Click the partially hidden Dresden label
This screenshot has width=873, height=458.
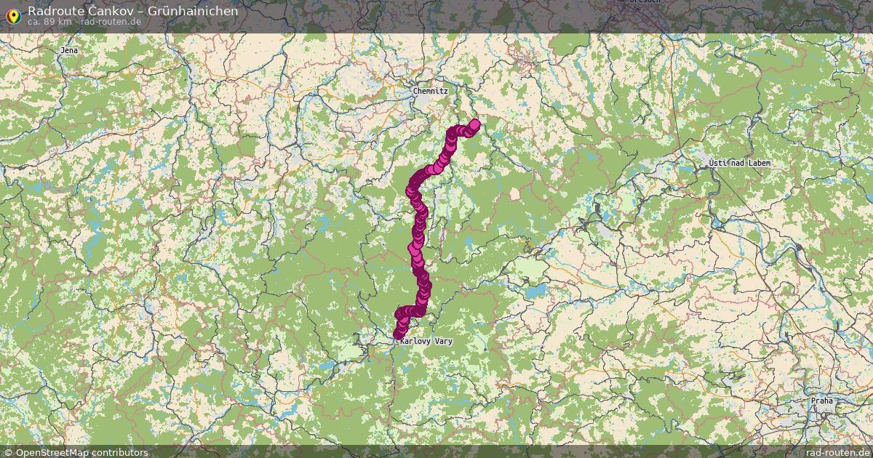tap(645, 2)
